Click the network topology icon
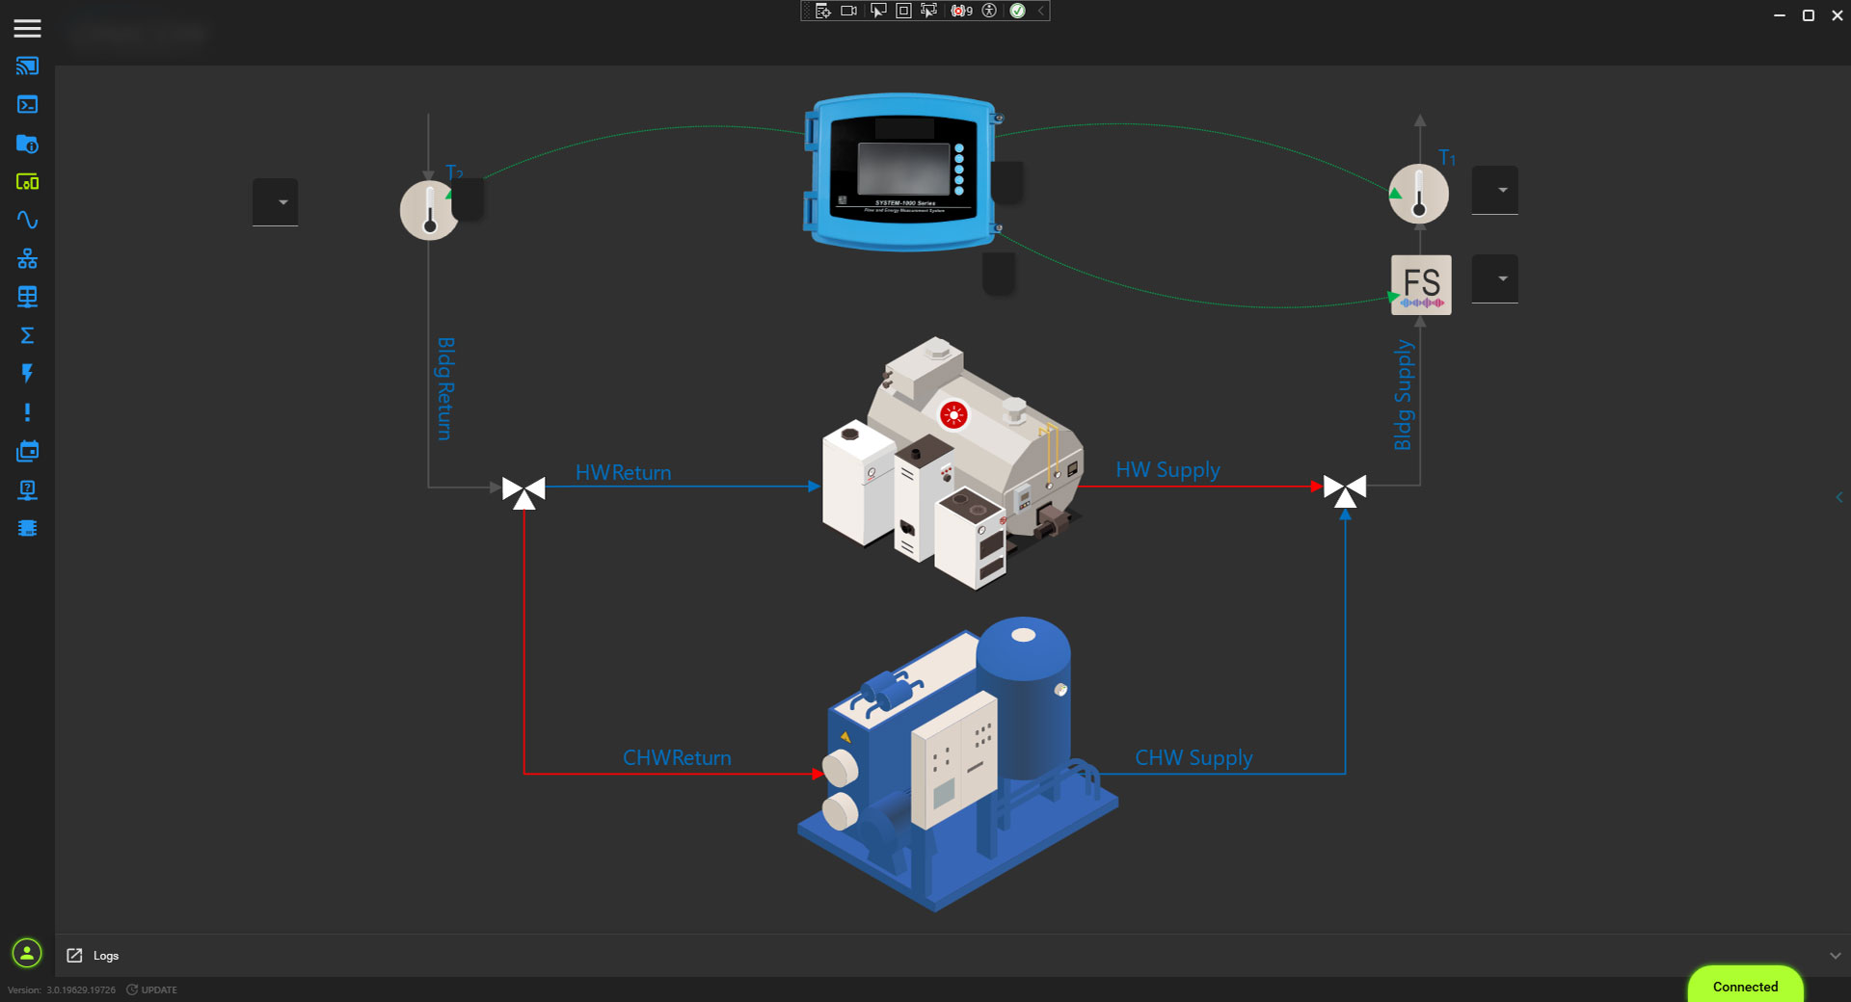 (27, 258)
